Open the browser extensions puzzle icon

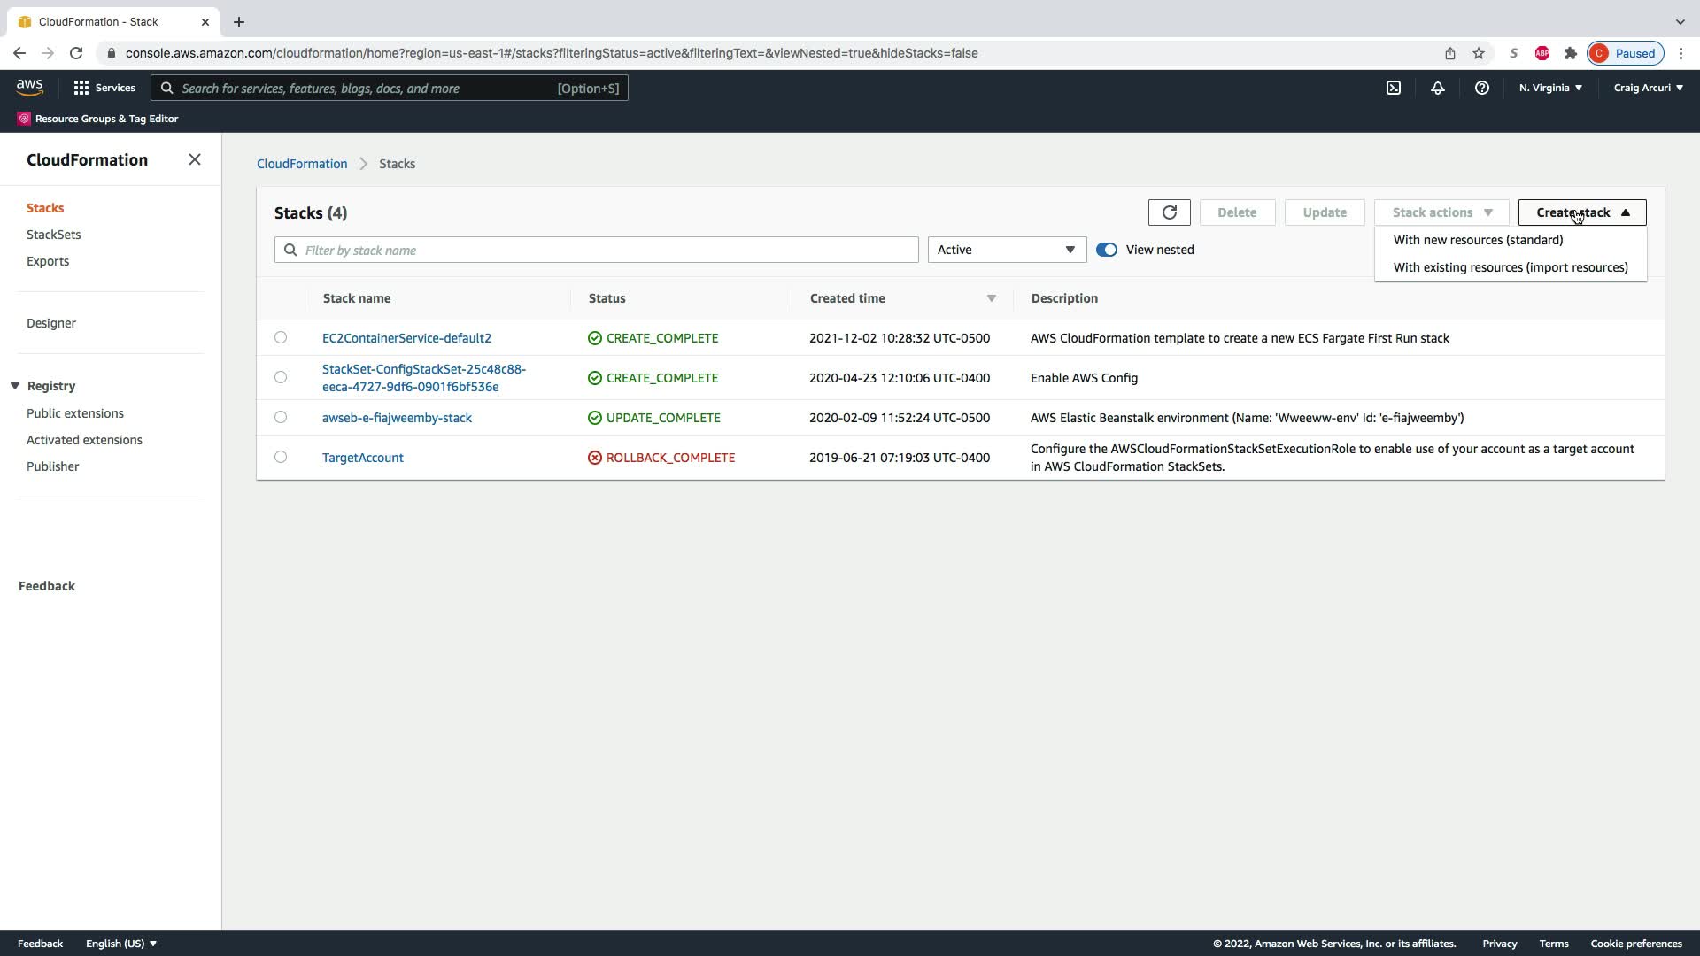click(x=1570, y=53)
